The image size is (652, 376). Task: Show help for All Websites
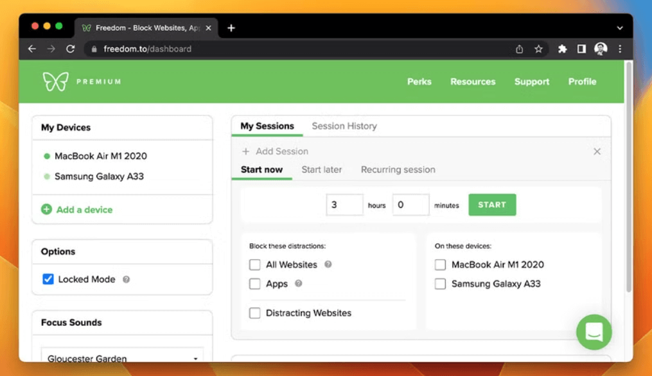click(x=328, y=264)
